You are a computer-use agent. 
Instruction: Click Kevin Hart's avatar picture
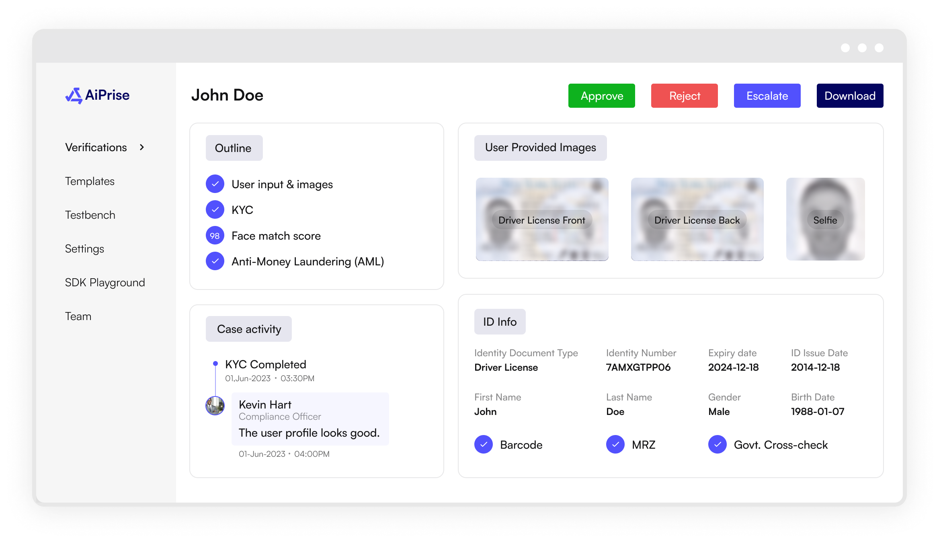[215, 406]
